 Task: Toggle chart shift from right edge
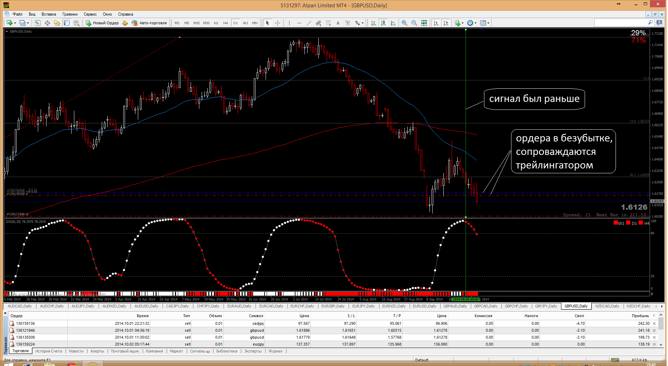446,23
